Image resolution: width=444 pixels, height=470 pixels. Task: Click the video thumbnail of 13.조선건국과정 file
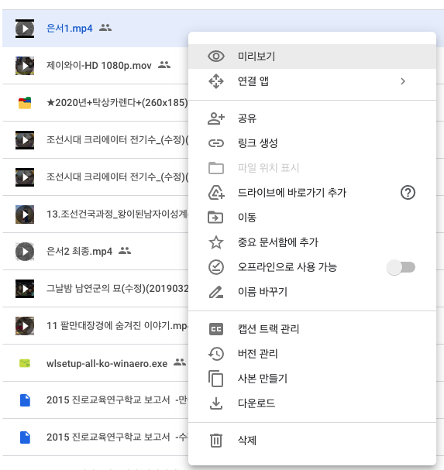coord(25,214)
